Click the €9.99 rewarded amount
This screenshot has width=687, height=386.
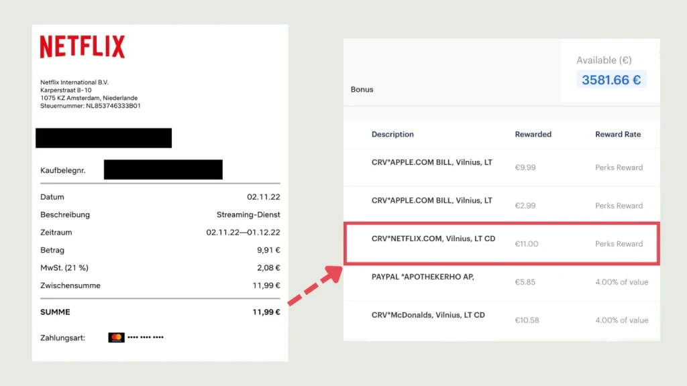(525, 168)
